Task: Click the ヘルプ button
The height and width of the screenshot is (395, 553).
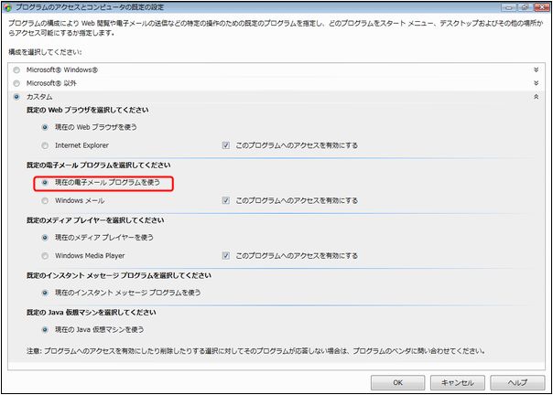Action: pyautogui.click(x=517, y=383)
